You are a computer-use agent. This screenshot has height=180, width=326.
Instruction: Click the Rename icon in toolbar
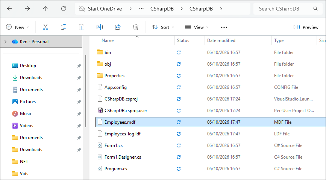point(100,27)
